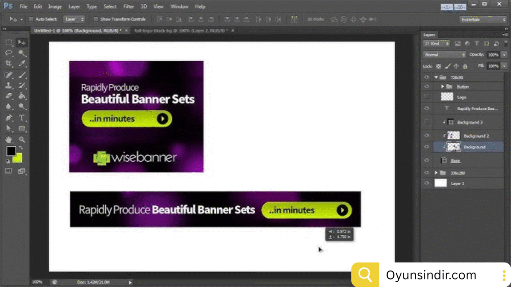Check Show Transform Controls option
The height and width of the screenshot is (287, 511).
[96, 19]
